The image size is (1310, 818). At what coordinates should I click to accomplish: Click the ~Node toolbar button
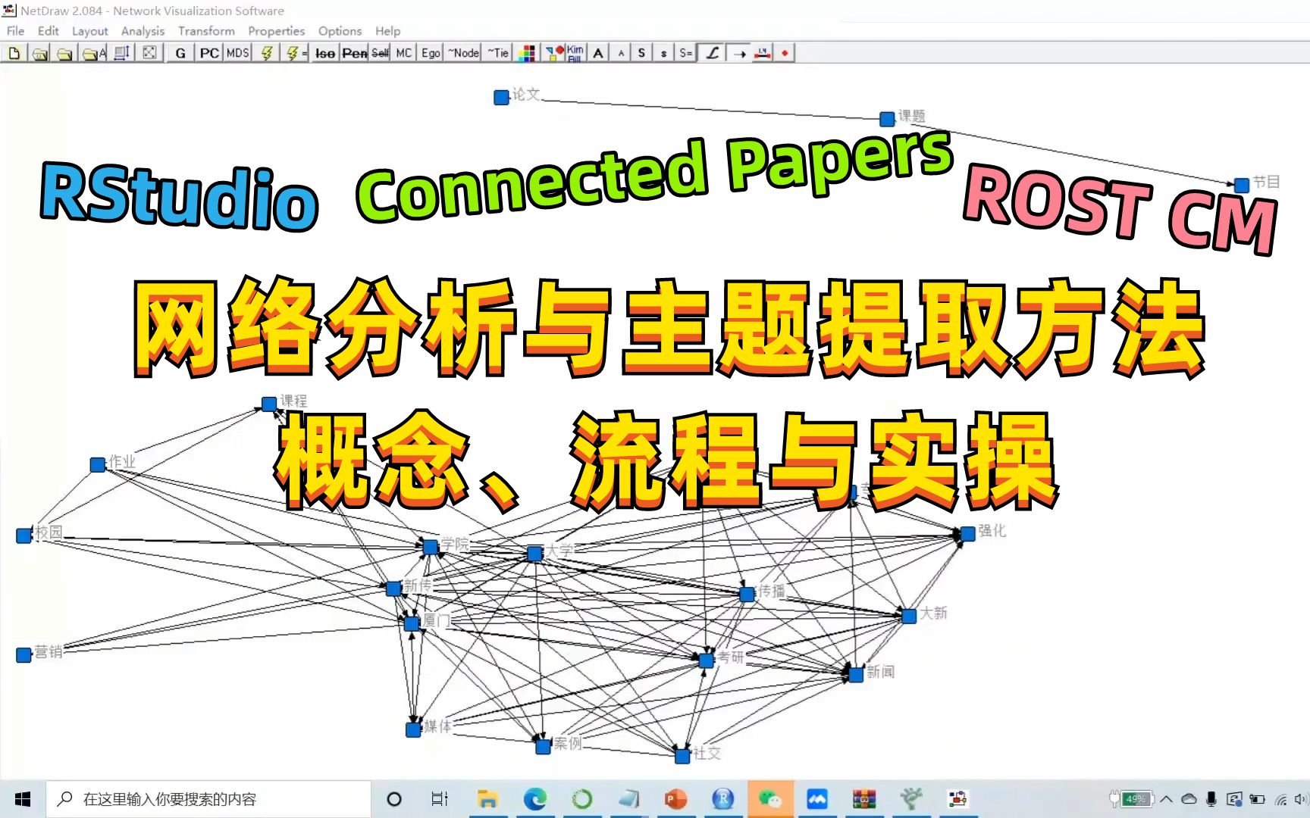point(463,53)
